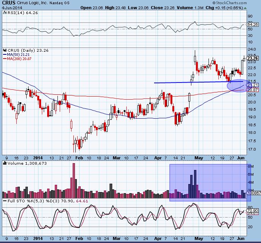Click the Cirrus Logic, Inc. company name
This screenshot has width=261, height=243.
pos(32,3)
